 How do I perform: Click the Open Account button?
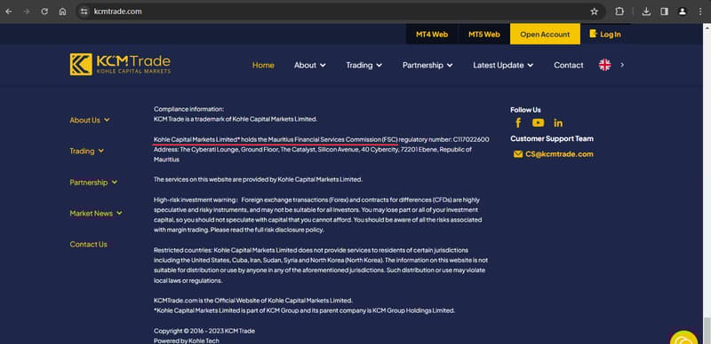tap(545, 34)
